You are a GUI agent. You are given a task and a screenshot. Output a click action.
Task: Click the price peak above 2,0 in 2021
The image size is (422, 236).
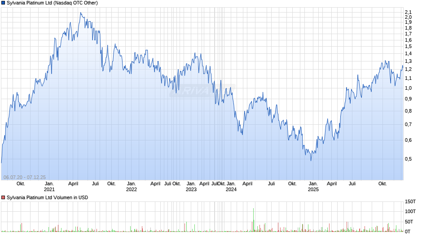point(81,13)
